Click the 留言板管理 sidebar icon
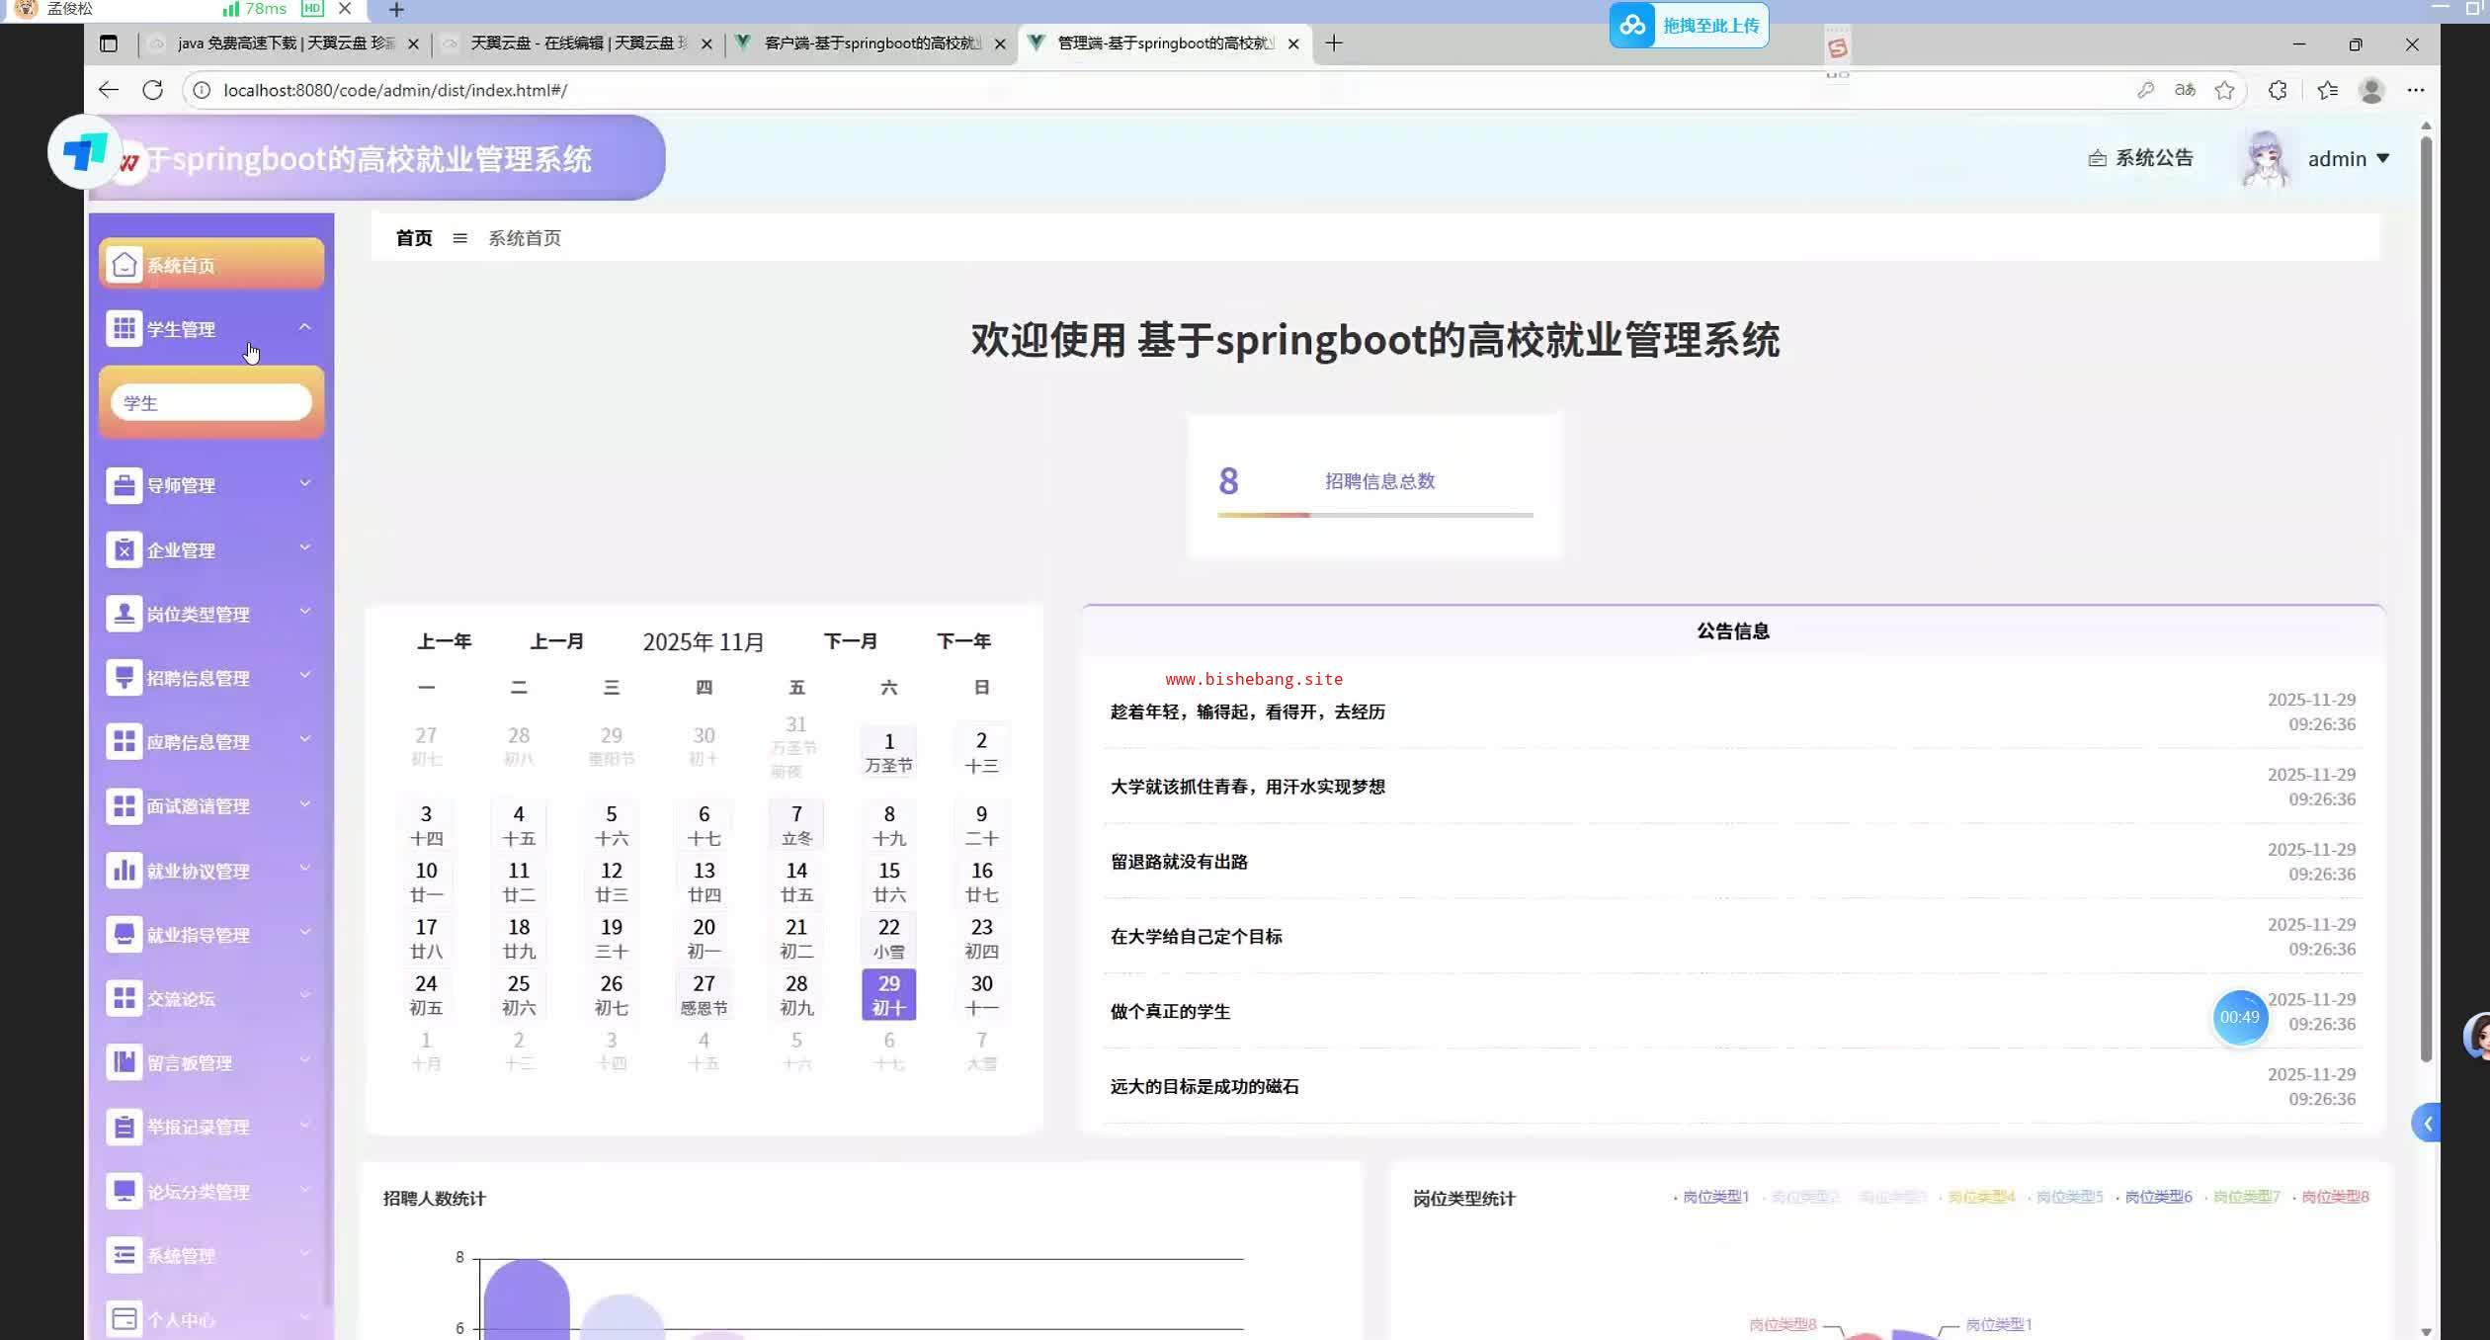 click(x=124, y=1062)
